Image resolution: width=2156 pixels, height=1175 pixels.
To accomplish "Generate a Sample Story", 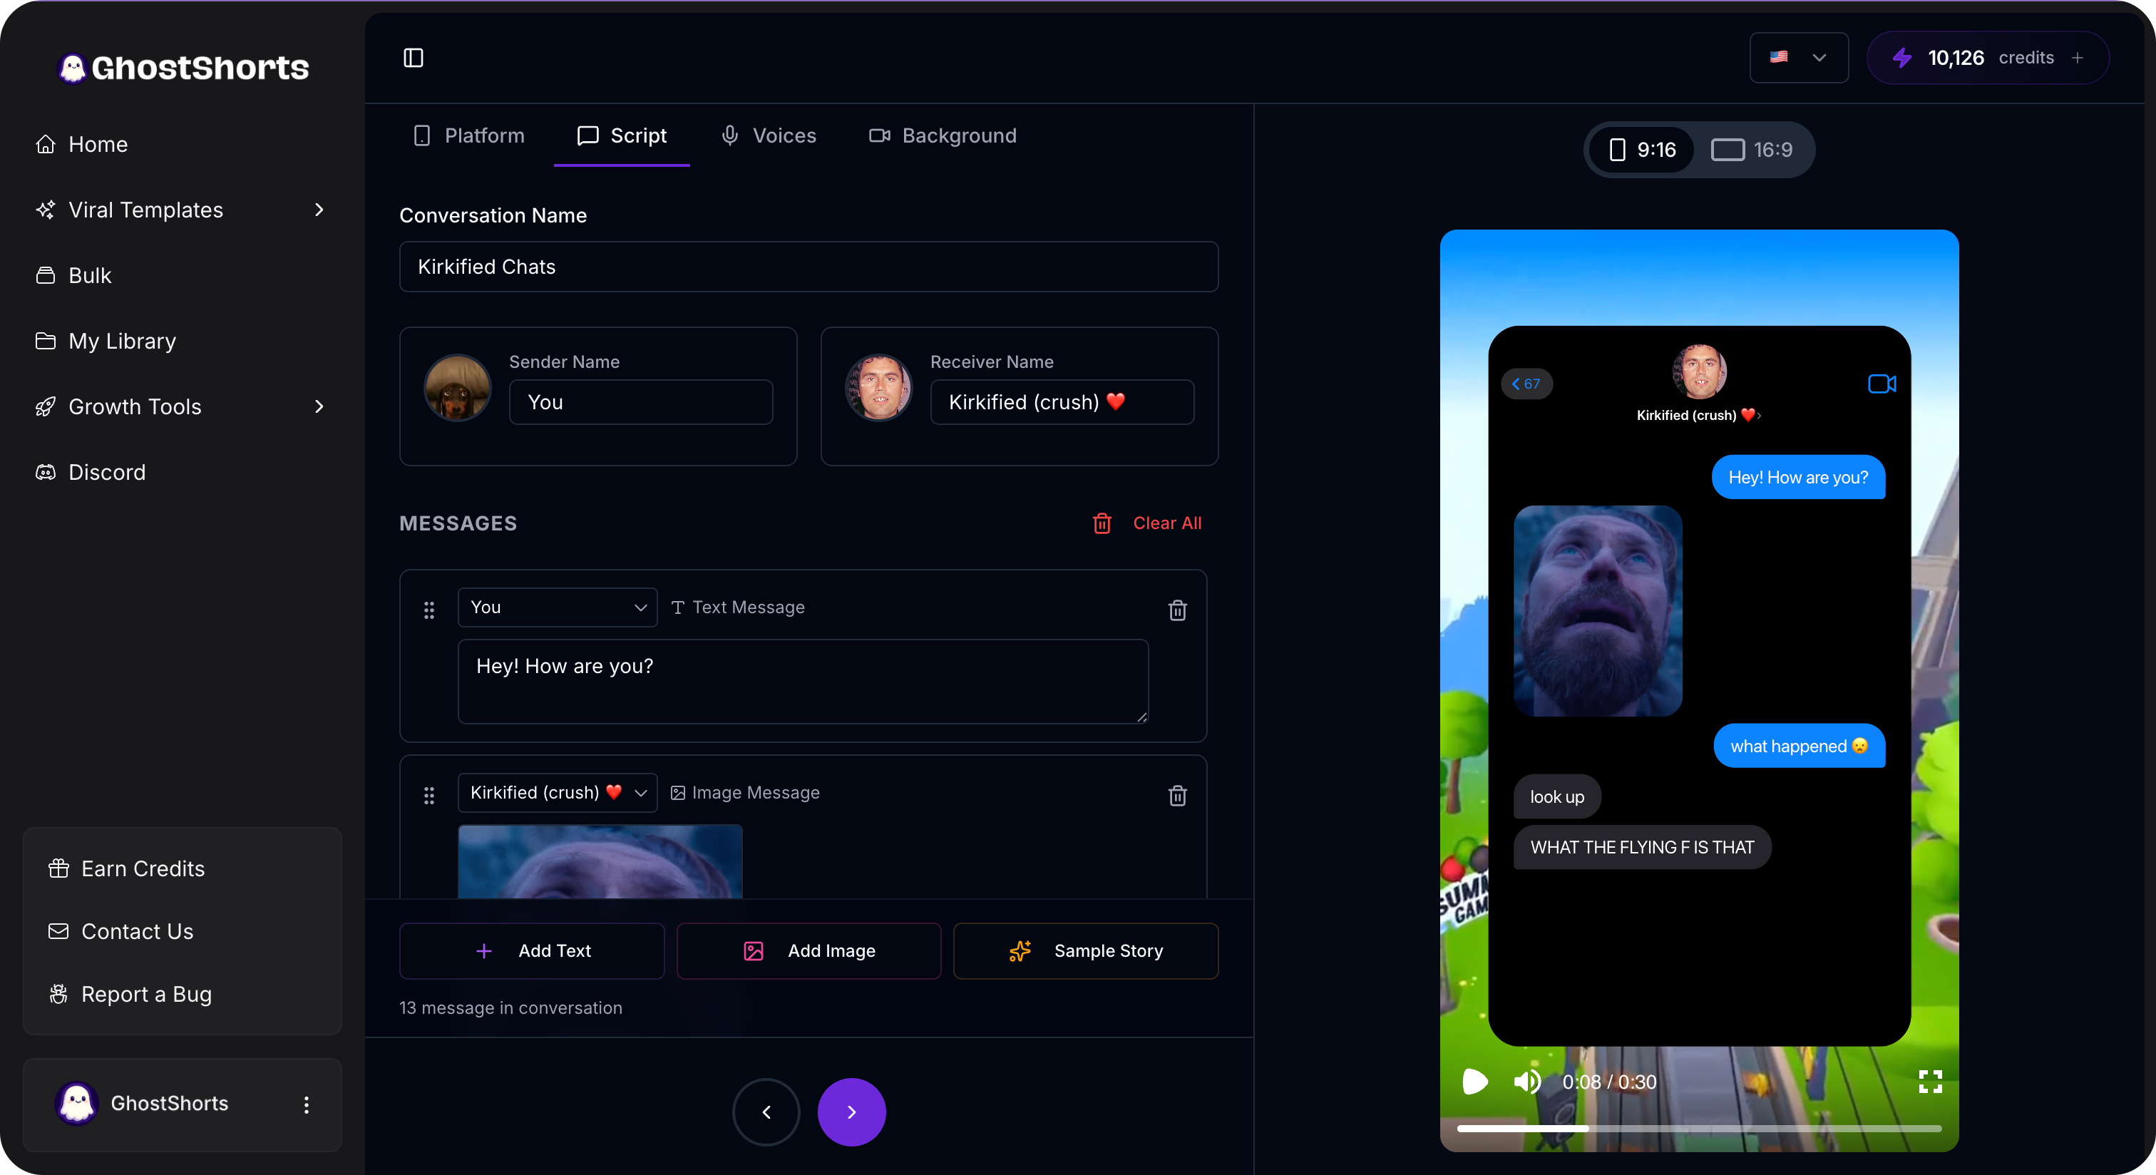I will click(x=1086, y=950).
